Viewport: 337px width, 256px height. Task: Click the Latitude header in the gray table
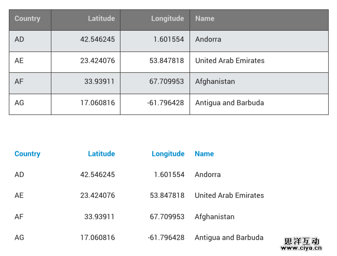pos(101,19)
